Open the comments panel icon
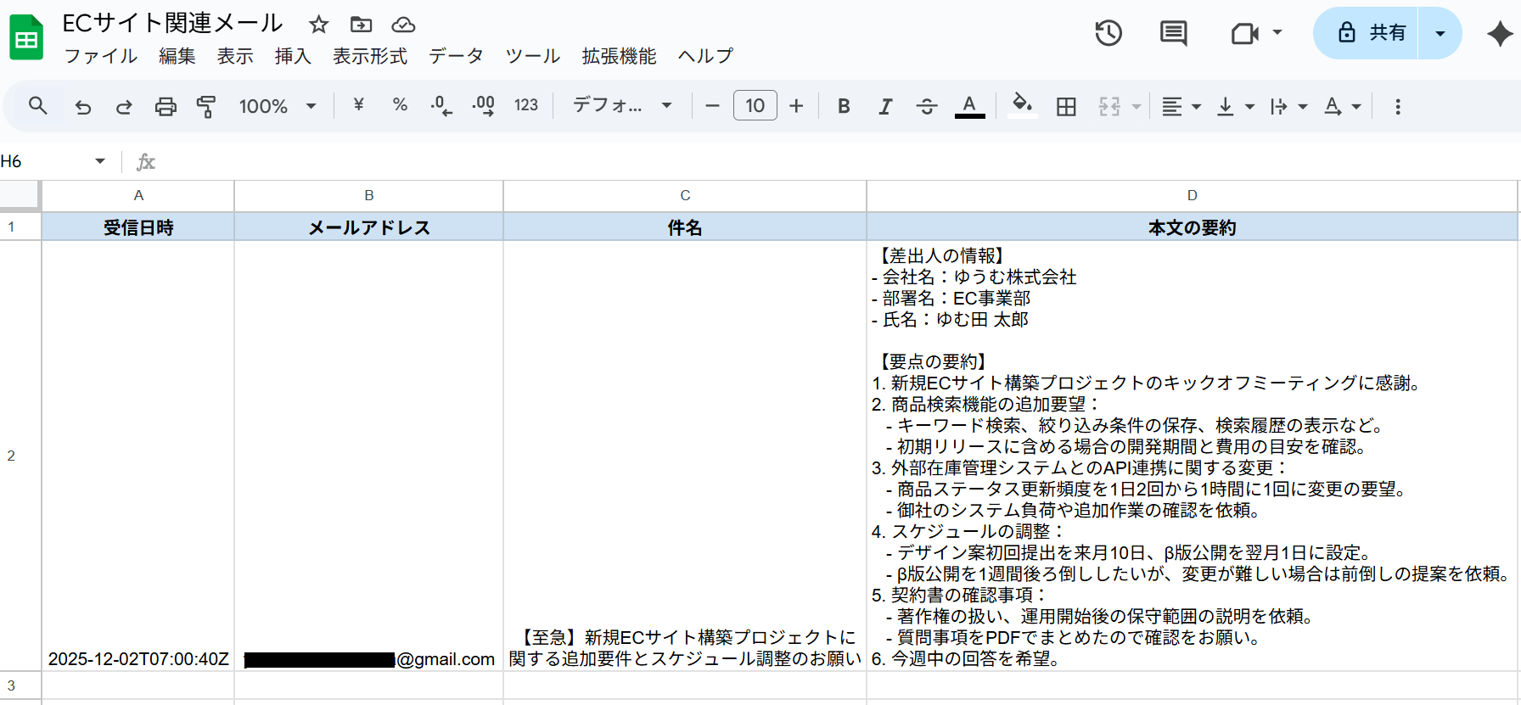The height and width of the screenshot is (705, 1521). point(1173,33)
